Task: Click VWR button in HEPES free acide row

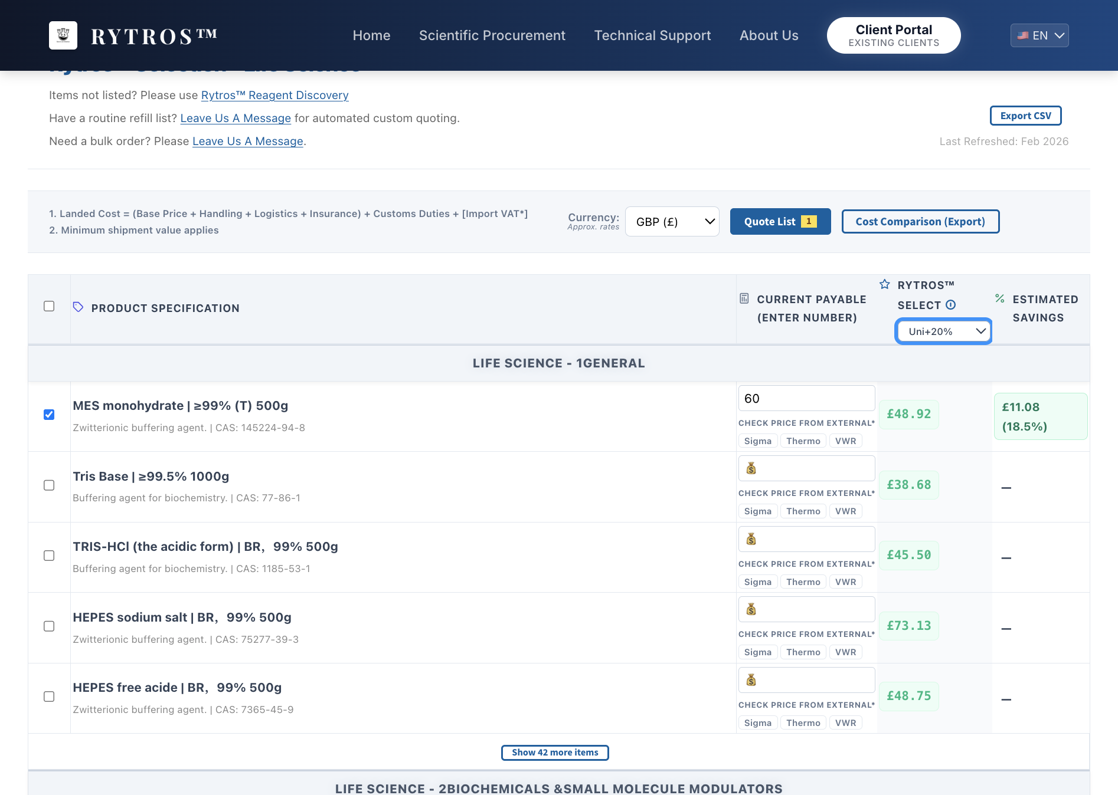Action: pos(846,723)
